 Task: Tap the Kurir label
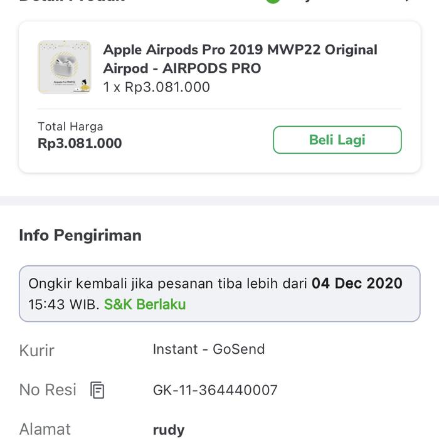click(x=37, y=350)
